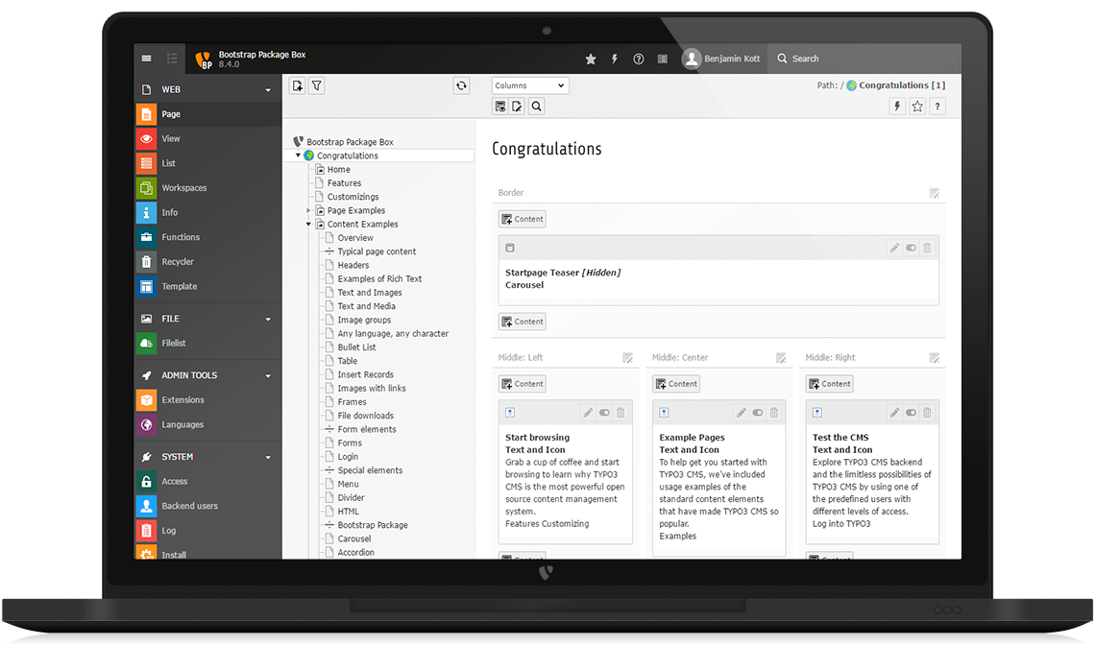Open the Columns view dropdown
The image size is (1095, 646).
pos(530,85)
